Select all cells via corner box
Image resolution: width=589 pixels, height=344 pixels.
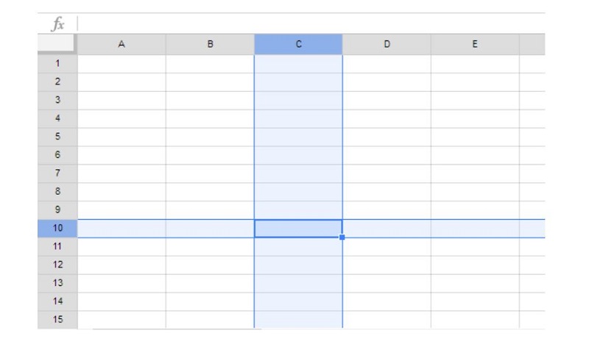pos(57,43)
